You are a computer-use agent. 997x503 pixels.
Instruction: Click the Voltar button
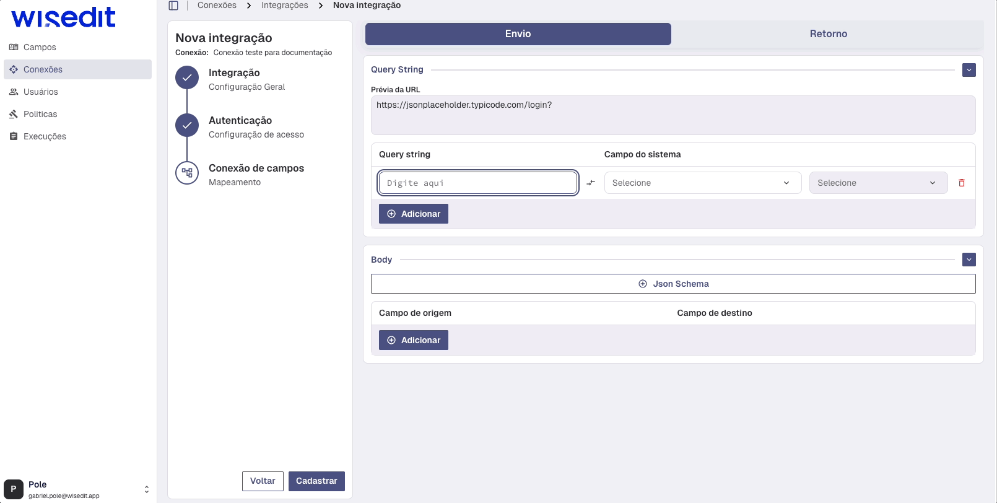[x=263, y=481]
